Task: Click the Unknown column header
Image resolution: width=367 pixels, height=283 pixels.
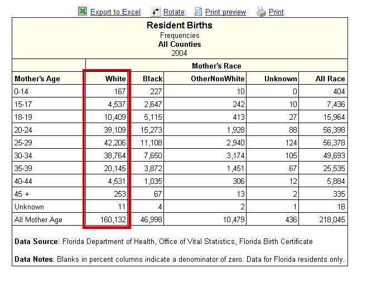Action: pyautogui.click(x=281, y=79)
